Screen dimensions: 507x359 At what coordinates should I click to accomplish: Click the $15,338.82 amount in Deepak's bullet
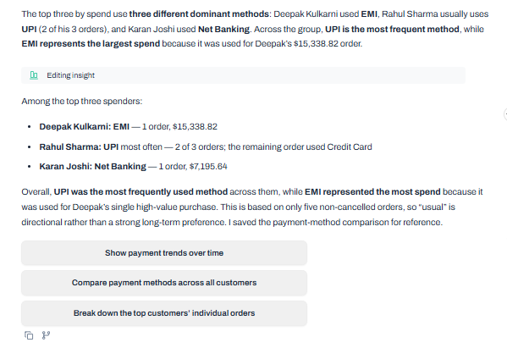click(195, 126)
